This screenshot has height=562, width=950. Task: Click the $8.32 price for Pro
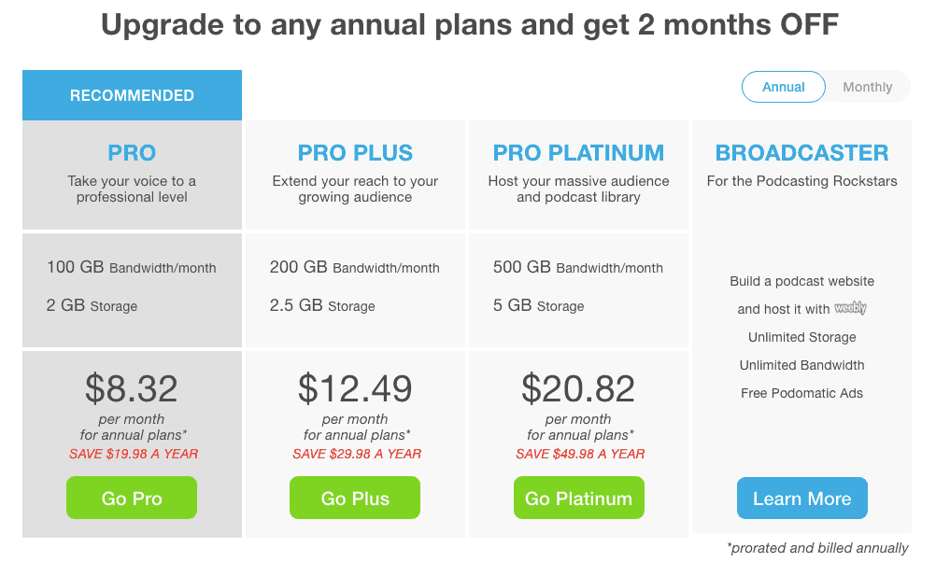(x=132, y=388)
